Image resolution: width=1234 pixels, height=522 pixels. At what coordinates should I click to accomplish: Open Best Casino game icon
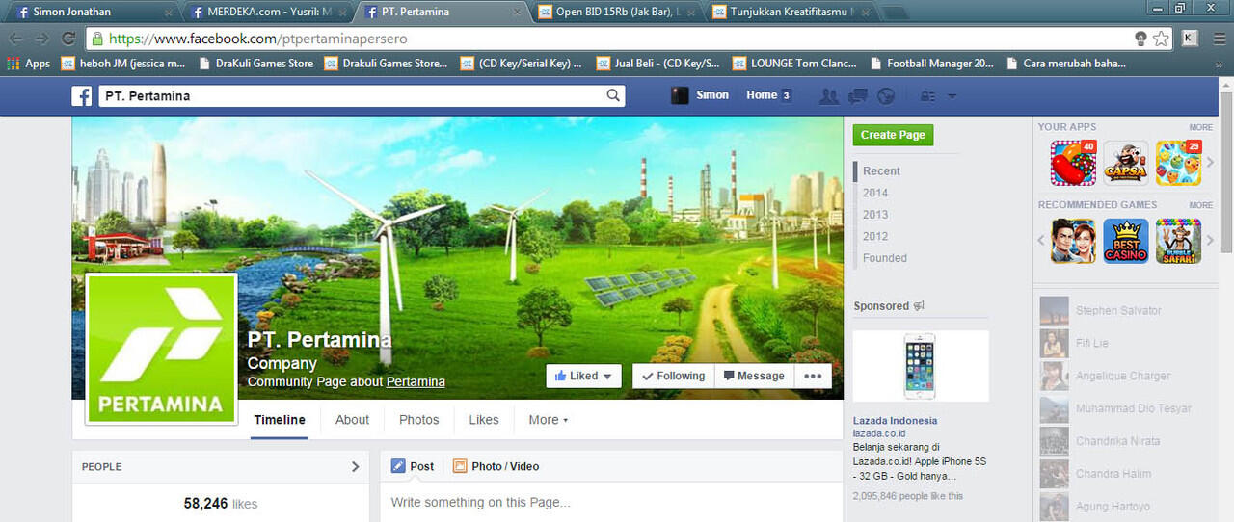pos(1125,241)
